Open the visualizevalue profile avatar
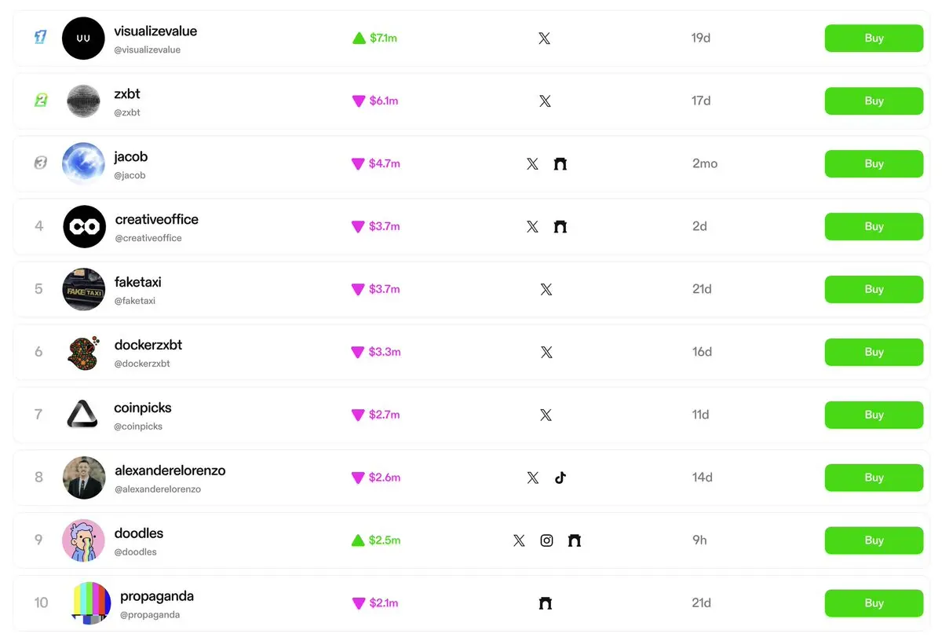942x637 pixels. click(83, 38)
